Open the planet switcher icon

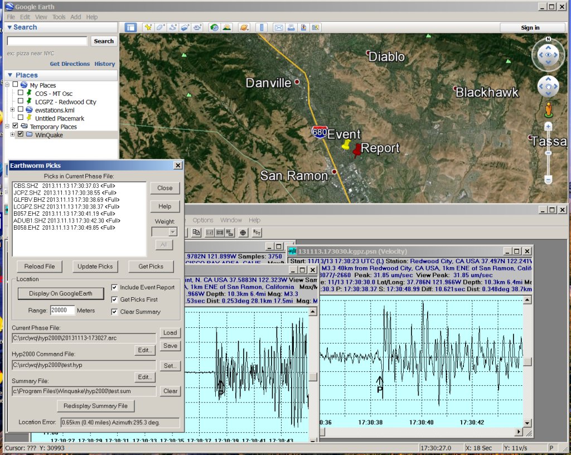[244, 28]
